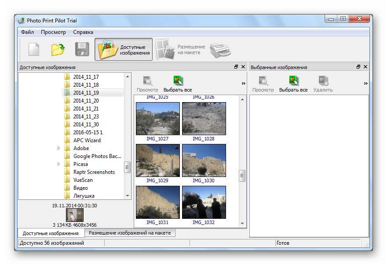Viewport: 387px width, 265px height.
Task: Click the folder icon beside Adobe
Action: (67, 148)
